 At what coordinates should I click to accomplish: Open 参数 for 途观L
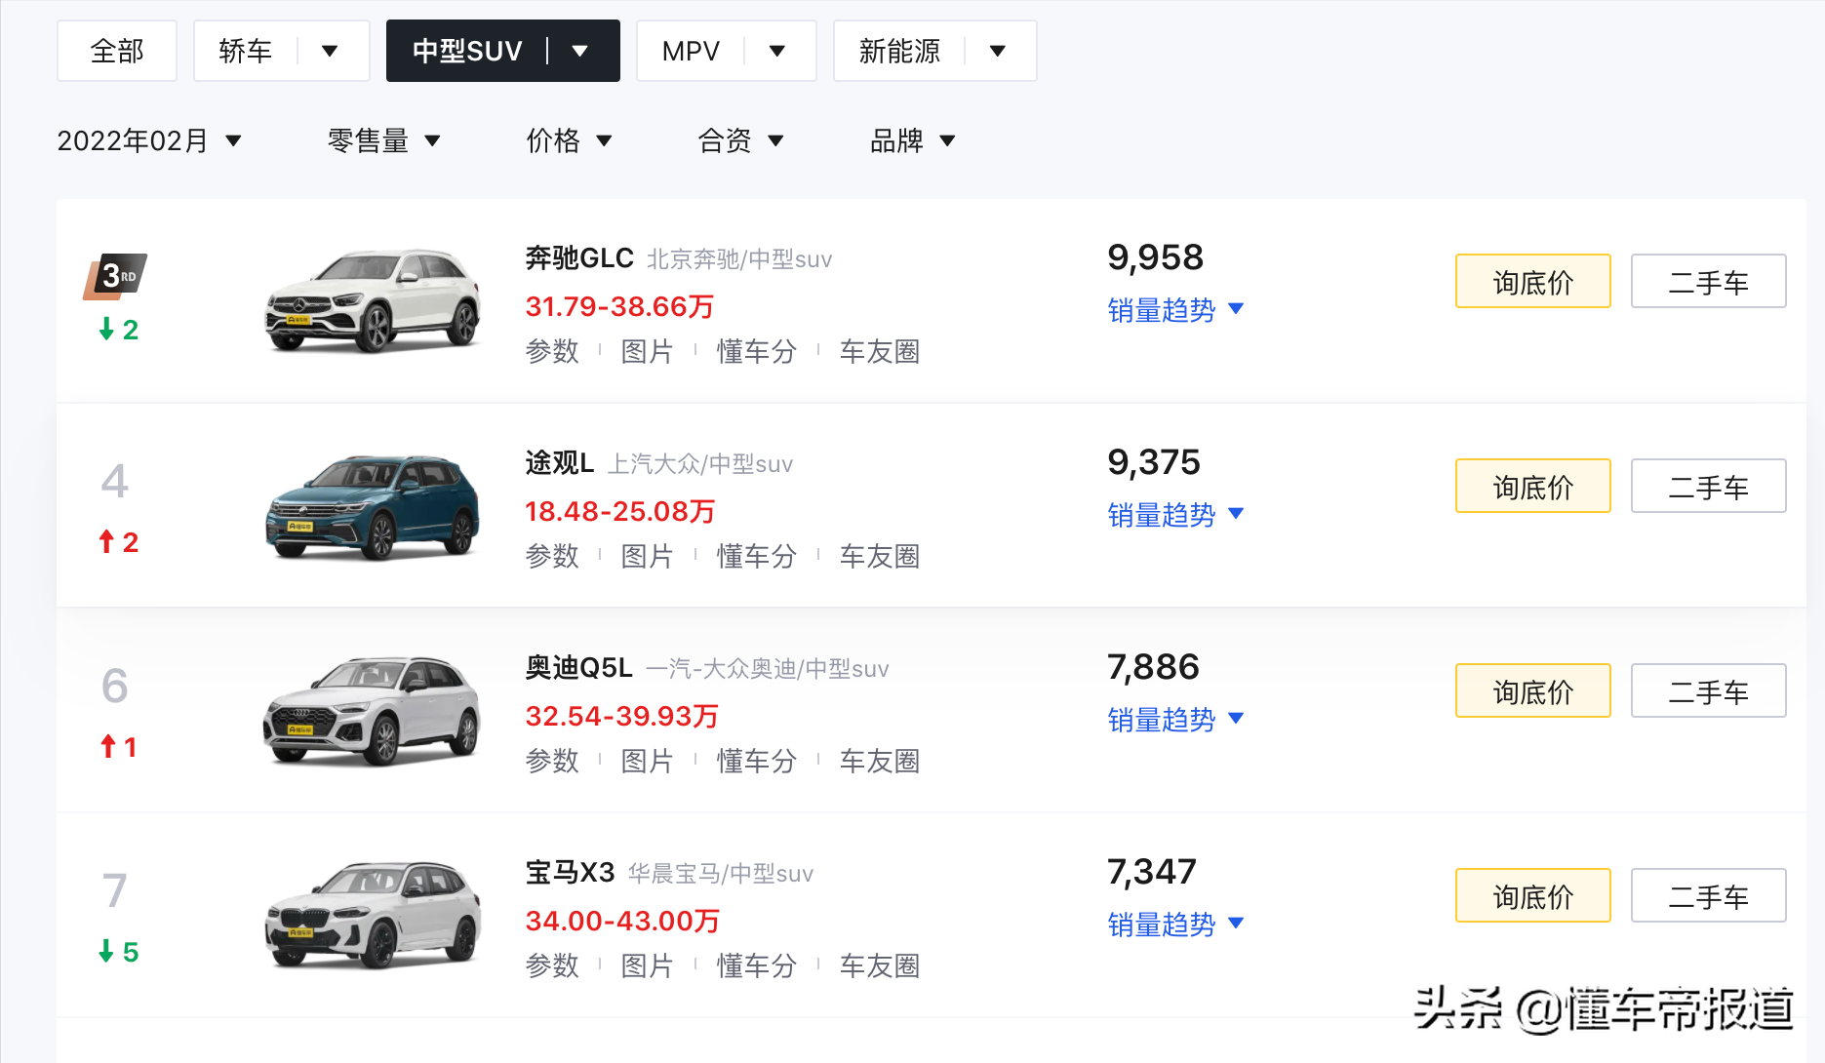(x=552, y=556)
